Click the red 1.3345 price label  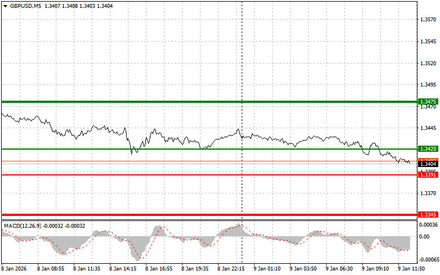tap(428, 214)
